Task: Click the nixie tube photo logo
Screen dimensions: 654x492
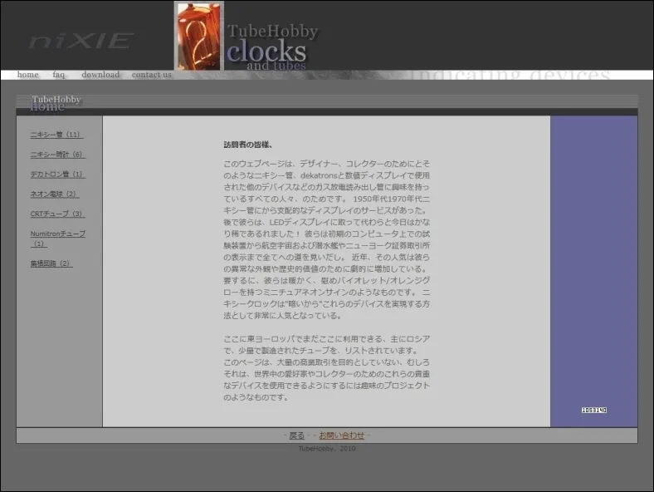Action: click(x=199, y=36)
